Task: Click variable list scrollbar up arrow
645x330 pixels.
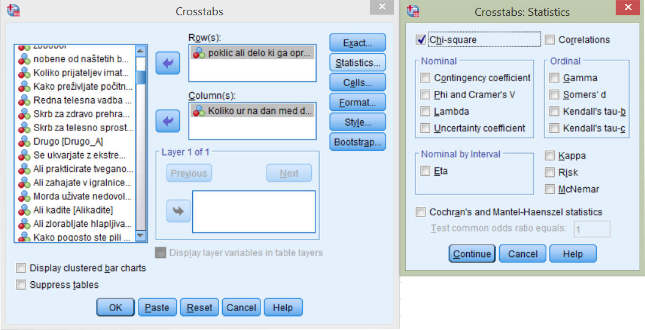Action: point(141,51)
